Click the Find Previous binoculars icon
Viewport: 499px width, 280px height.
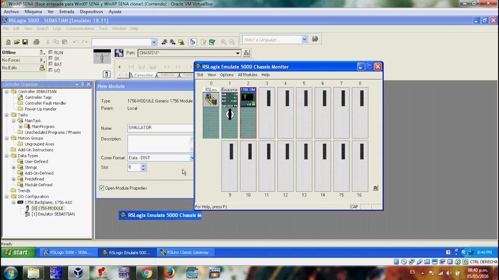point(165,42)
